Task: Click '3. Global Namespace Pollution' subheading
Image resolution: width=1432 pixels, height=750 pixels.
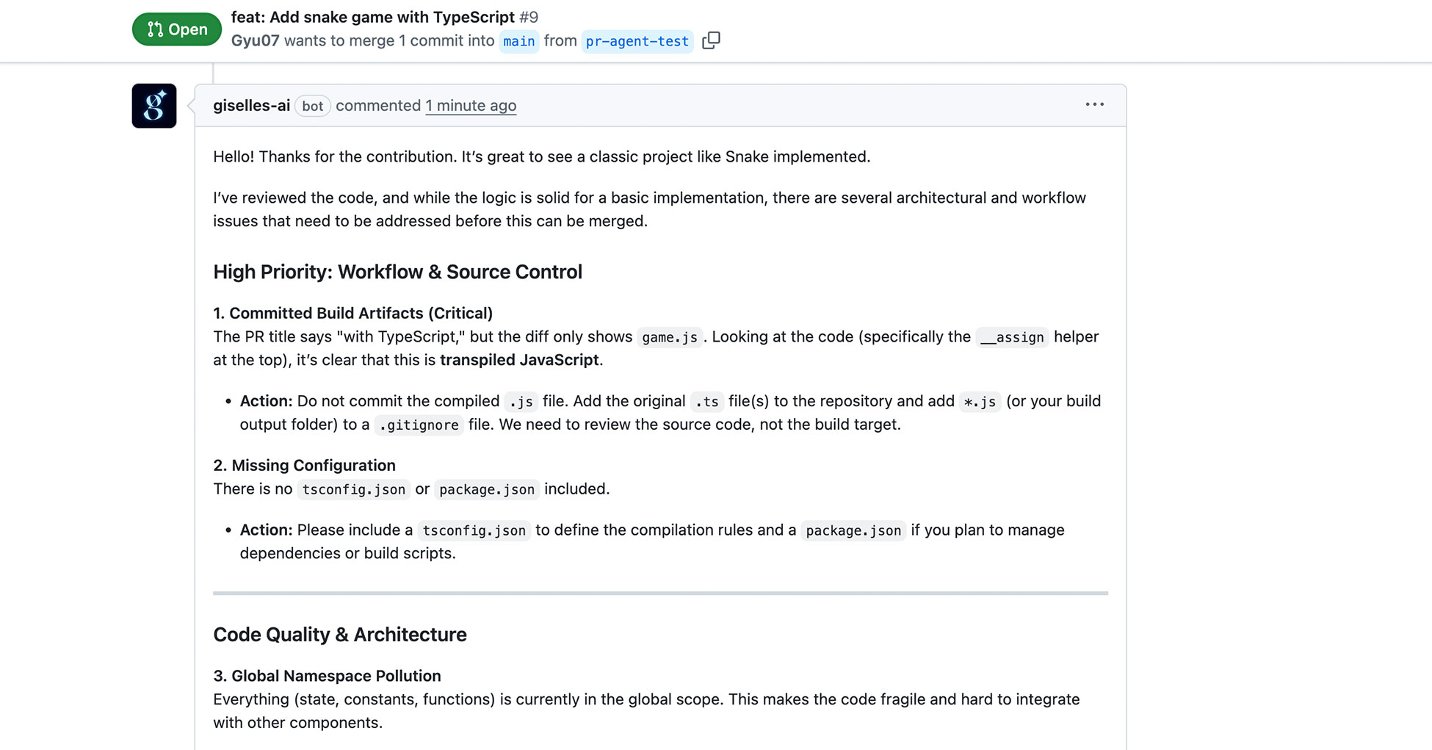Action: click(327, 676)
